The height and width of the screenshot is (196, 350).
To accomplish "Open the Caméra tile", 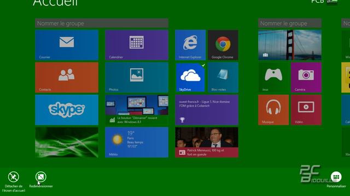I will click(x=306, y=77).
